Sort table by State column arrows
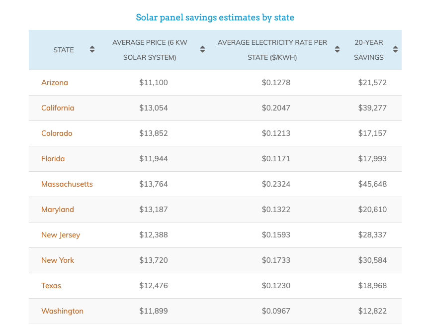The height and width of the screenshot is (334, 429). 92,49
